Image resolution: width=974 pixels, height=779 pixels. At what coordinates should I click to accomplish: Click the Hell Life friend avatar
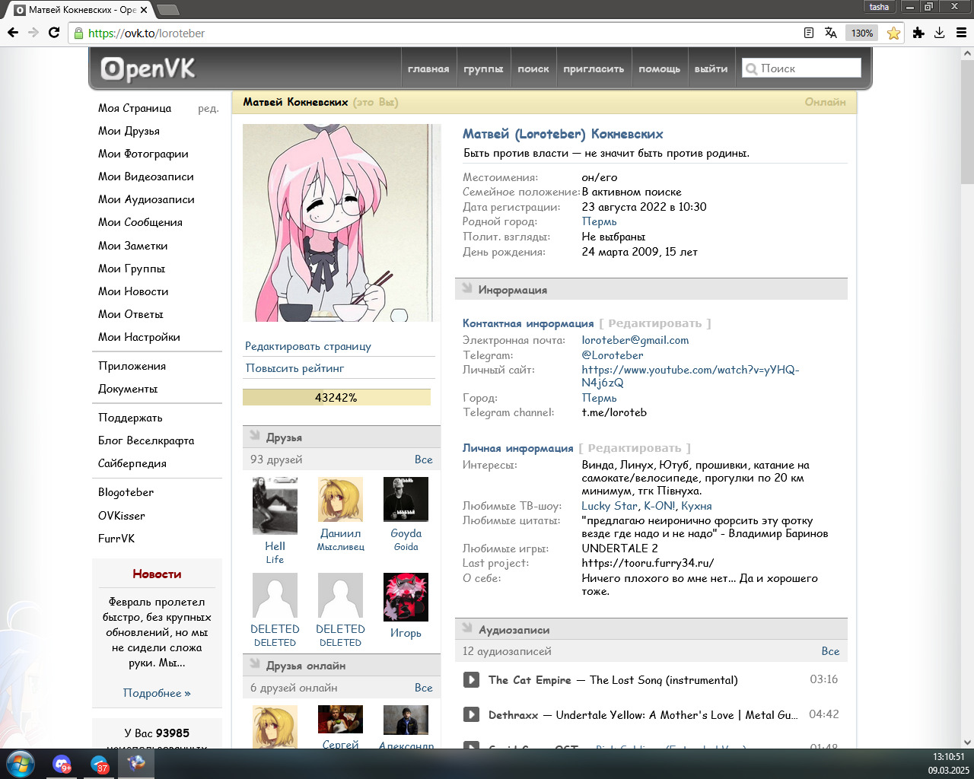coord(275,506)
